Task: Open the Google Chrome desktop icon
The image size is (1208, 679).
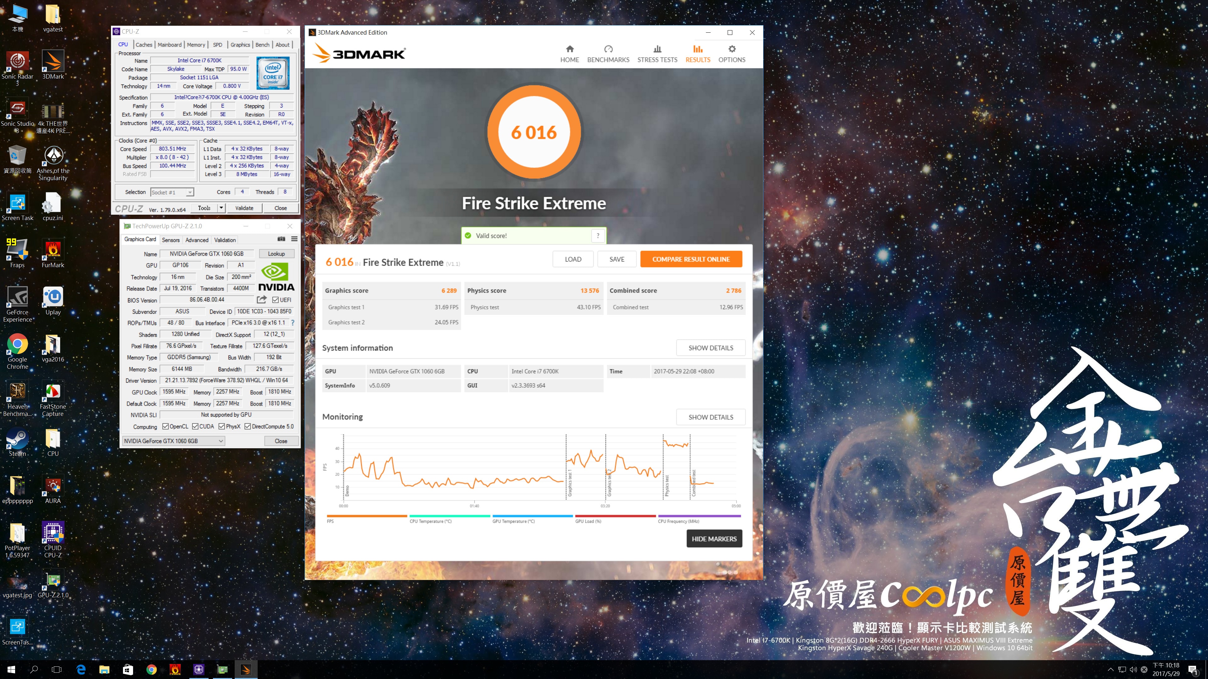Action: (17, 351)
